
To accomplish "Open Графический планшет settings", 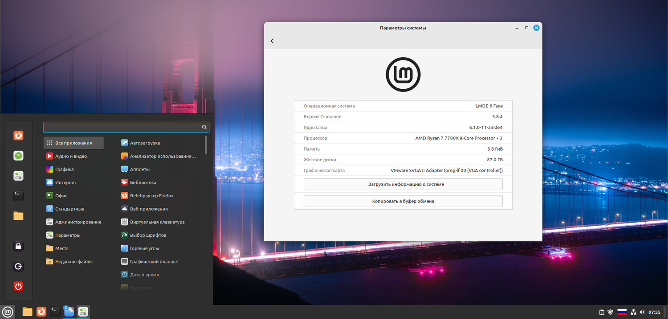I will (158, 262).
